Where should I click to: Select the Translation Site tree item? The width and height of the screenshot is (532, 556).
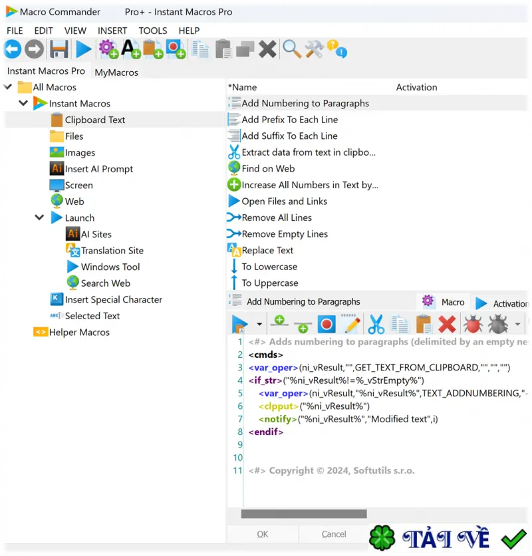click(112, 250)
